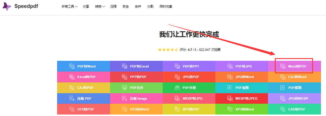The image size is (326, 116).
Task: Open the 分割 menu item
Action: click(150, 6)
